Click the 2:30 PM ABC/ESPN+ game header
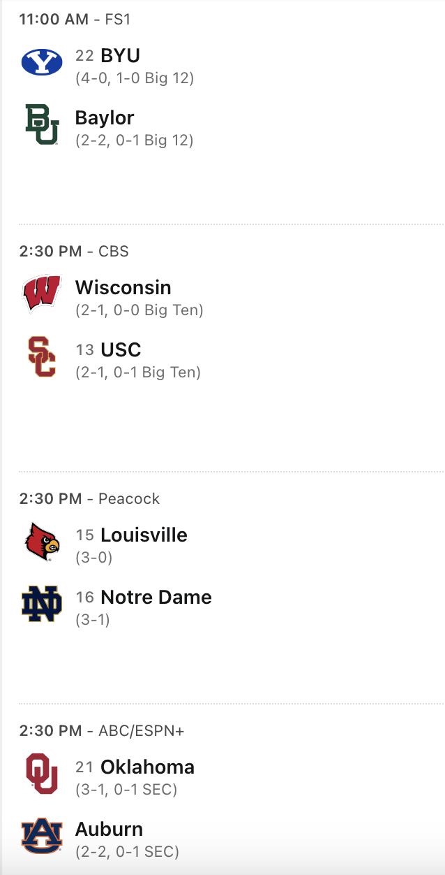The image size is (445, 875). point(102,730)
